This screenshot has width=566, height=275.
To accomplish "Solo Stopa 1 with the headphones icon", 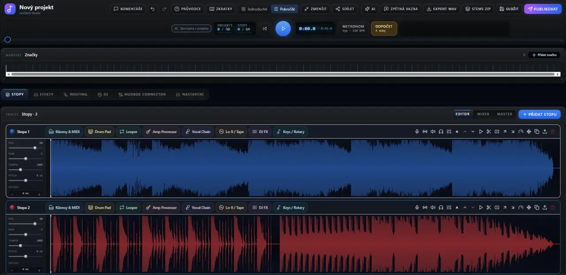I will pos(441,132).
